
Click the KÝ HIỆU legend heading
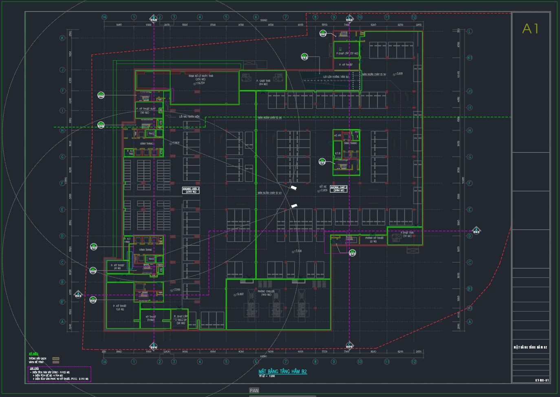click(x=33, y=354)
